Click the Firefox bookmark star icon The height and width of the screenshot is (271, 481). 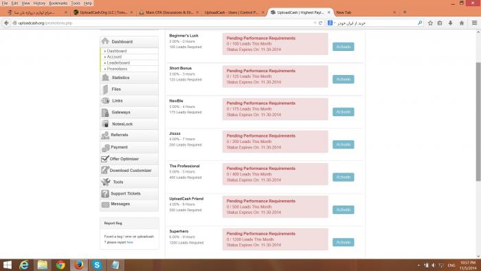coord(430,23)
